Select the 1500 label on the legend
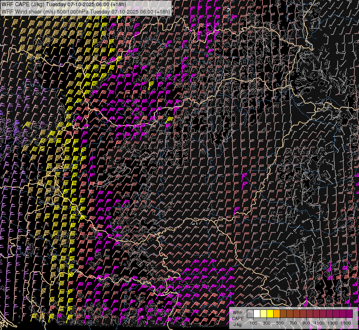This screenshot has height=330, width=359. pos(346,323)
